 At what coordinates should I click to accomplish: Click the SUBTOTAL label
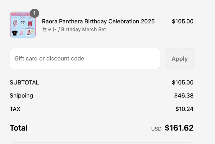click(24, 83)
